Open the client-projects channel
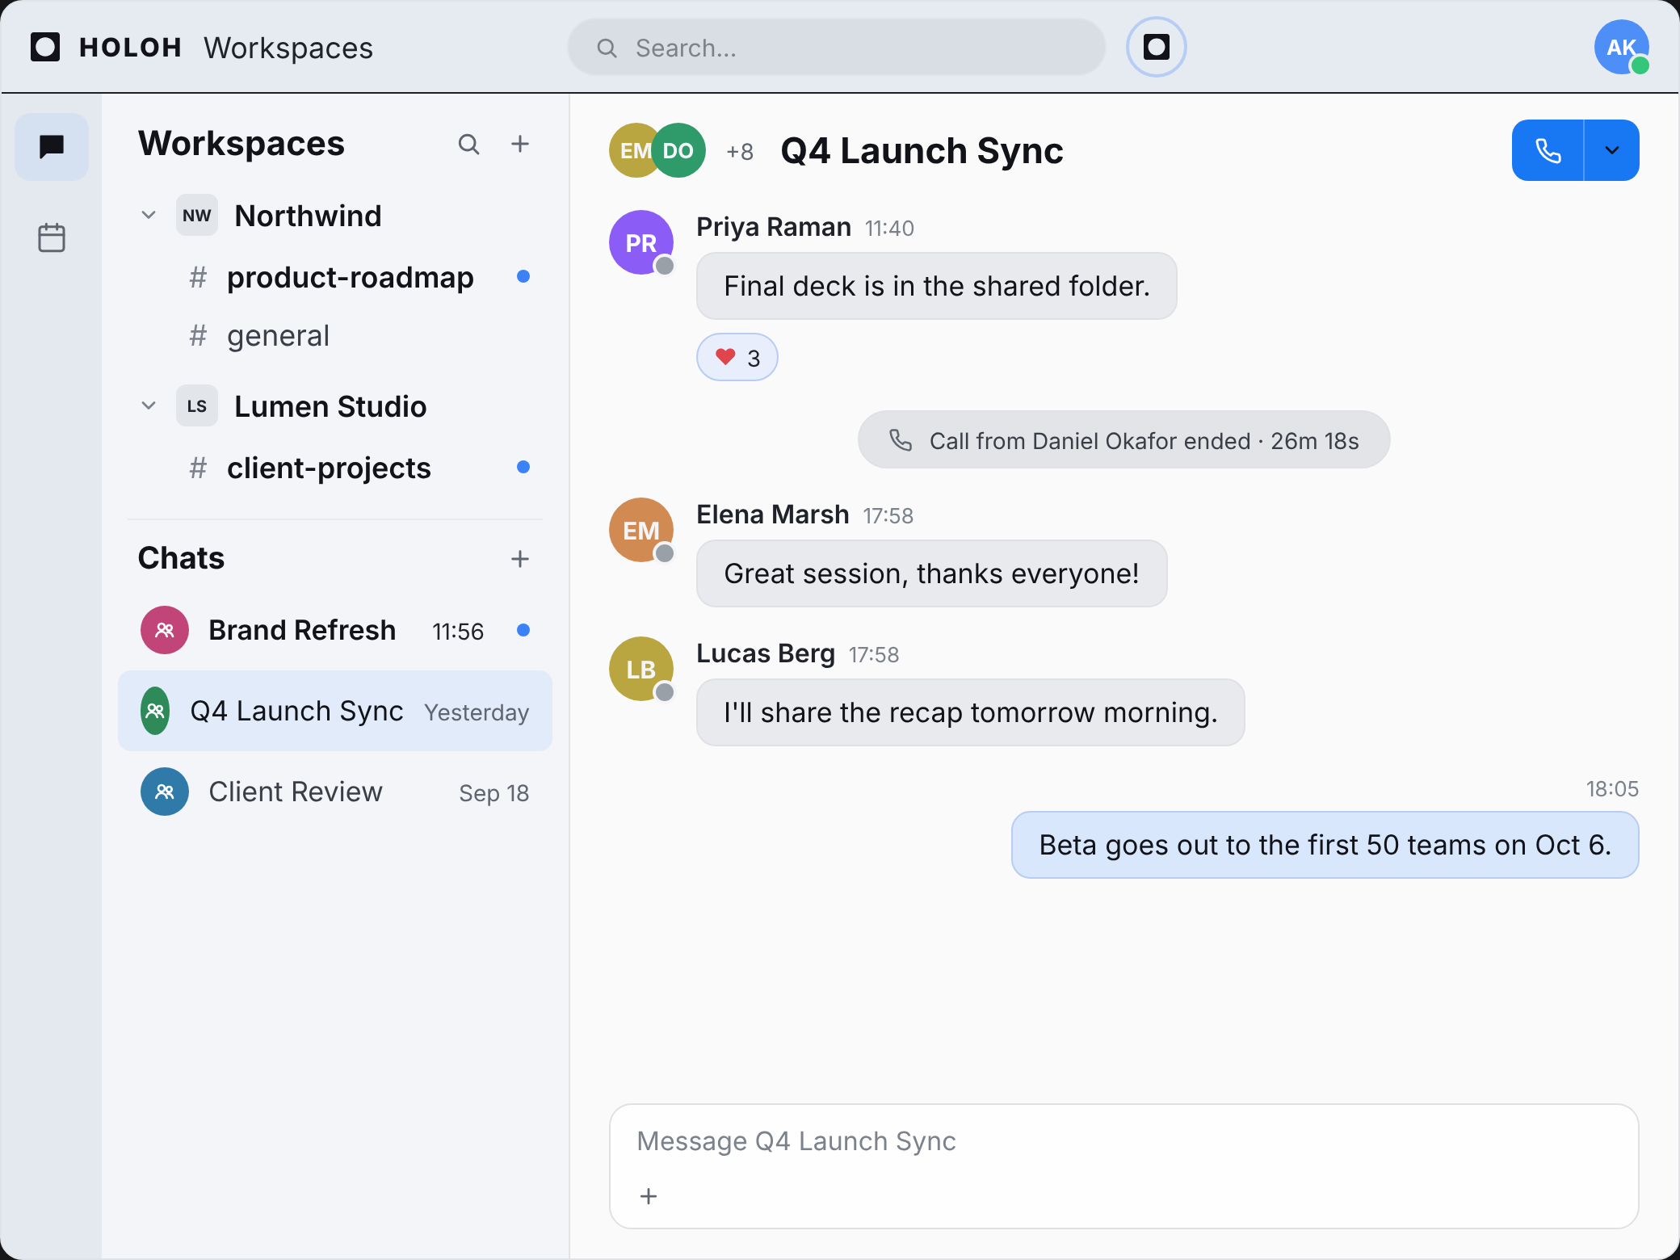Screen dimensions: 1680x1260 335,468
